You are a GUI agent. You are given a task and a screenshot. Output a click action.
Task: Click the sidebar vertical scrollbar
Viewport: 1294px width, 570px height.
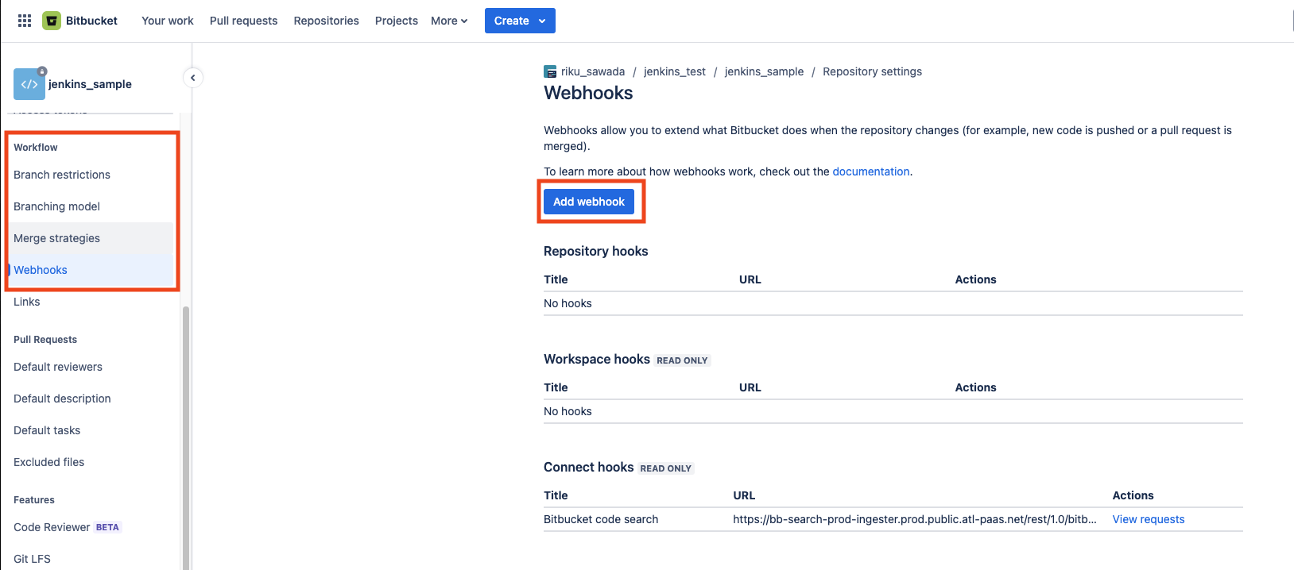pyautogui.click(x=186, y=437)
